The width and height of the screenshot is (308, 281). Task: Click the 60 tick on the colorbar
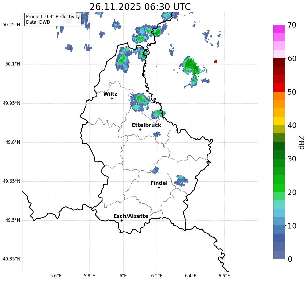(x=292, y=58)
